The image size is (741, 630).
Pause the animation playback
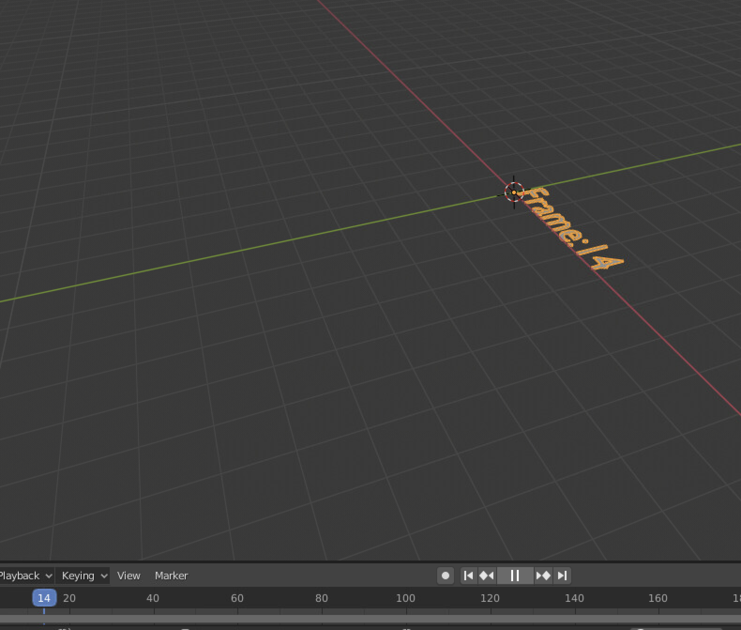(515, 576)
